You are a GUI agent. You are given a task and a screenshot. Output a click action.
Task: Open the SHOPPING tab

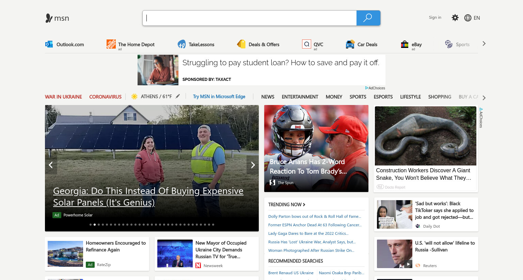440,97
